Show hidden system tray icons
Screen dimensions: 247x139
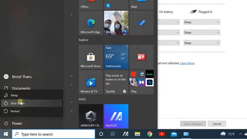tap(240, 134)
